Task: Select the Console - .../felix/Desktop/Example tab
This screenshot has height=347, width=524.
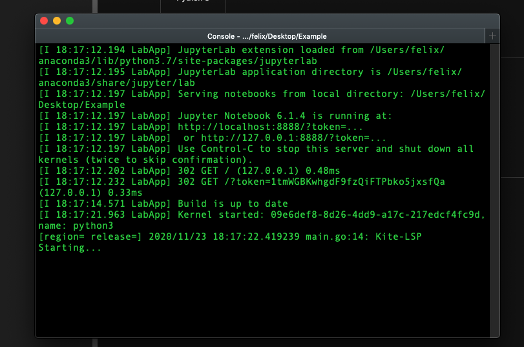Action: tap(260, 36)
